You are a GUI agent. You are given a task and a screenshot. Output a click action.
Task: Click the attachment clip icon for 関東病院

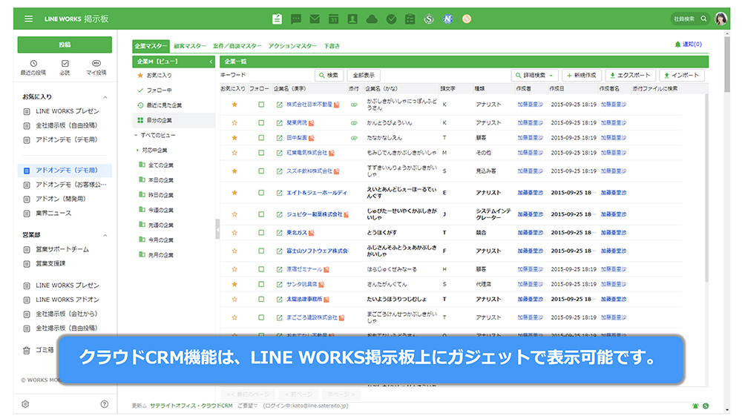(x=354, y=123)
